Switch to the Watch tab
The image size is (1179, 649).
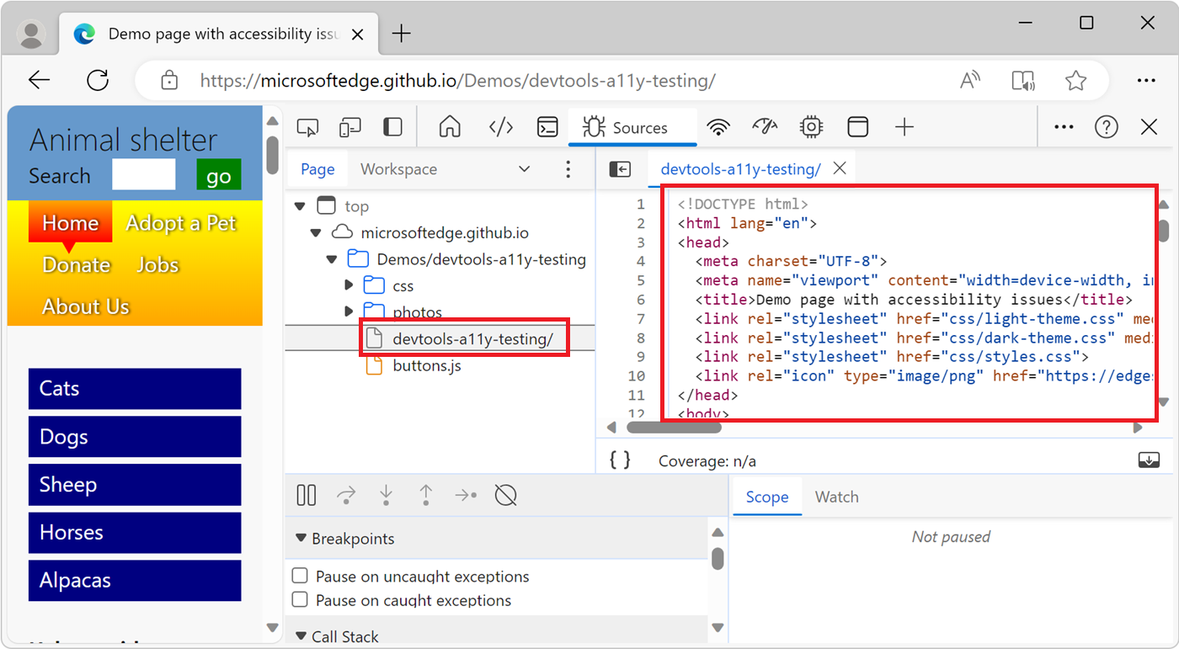tap(836, 497)
